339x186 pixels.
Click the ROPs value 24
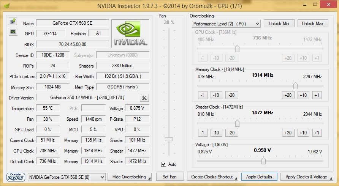[x=53, y=66]
